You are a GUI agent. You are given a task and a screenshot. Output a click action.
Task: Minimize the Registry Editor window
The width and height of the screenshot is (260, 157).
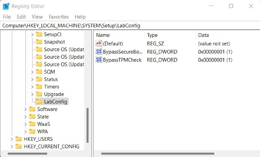coord(211,6)
